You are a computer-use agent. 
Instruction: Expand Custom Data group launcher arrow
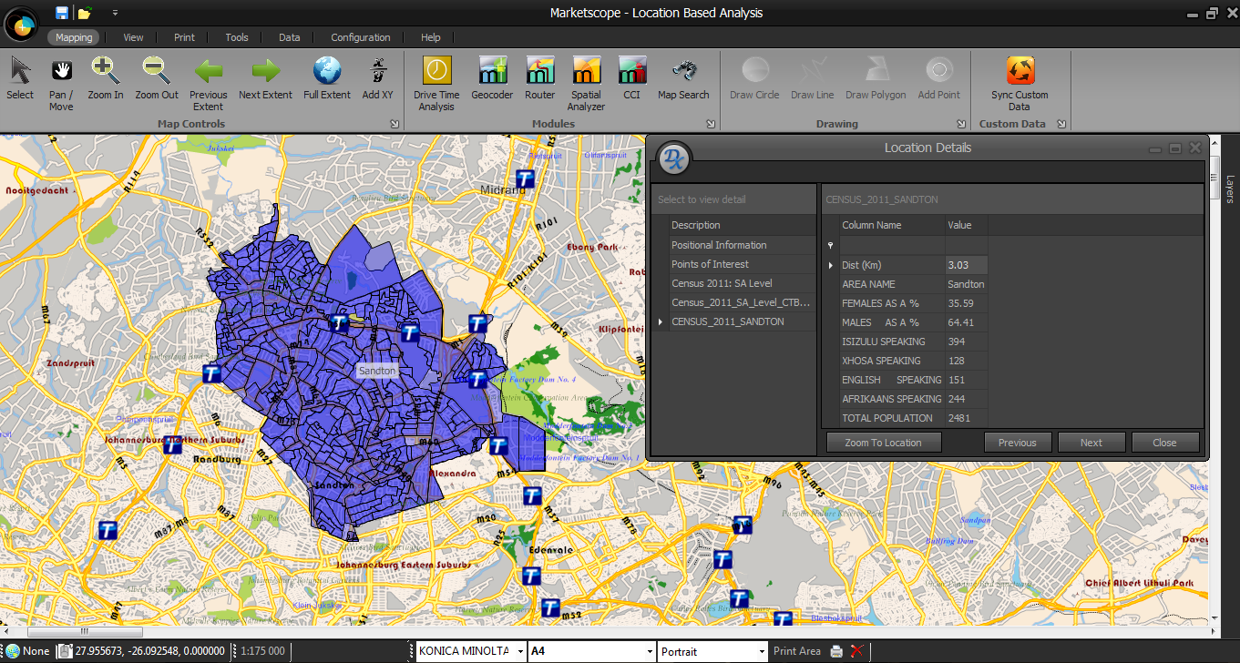pyautogui.click(x=1061, y=124)
